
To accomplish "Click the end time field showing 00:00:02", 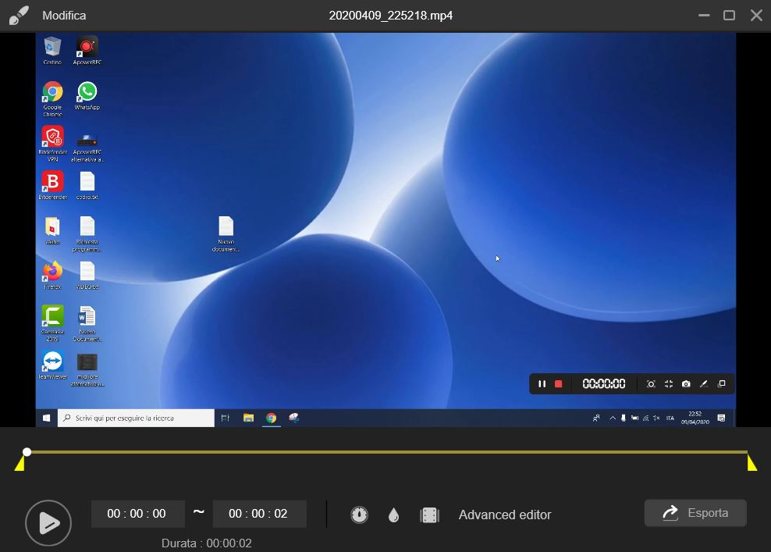I will (259, 514).
